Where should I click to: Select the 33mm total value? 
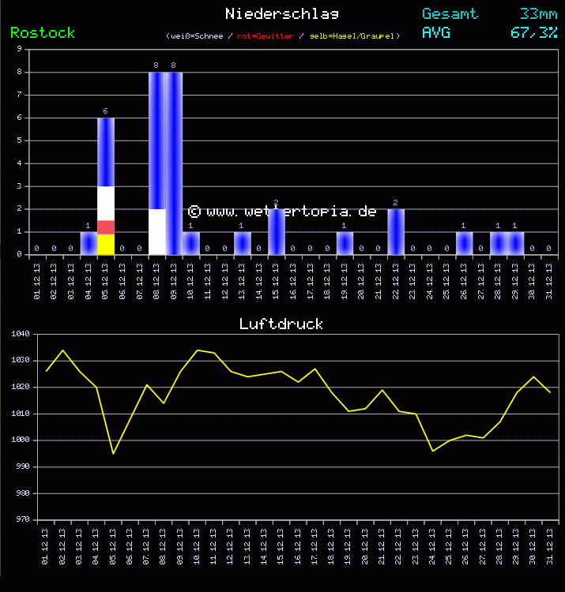click(x=538, y=13)
